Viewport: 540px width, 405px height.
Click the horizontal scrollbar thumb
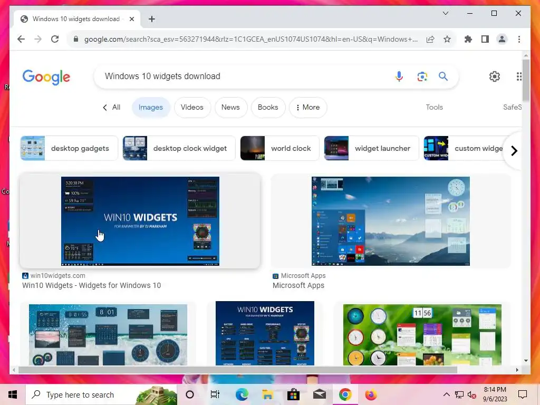tap(238, 370)
